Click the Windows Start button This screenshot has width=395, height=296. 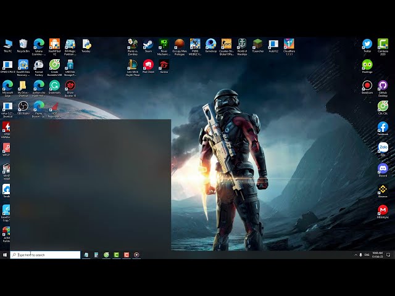point(5,255)
